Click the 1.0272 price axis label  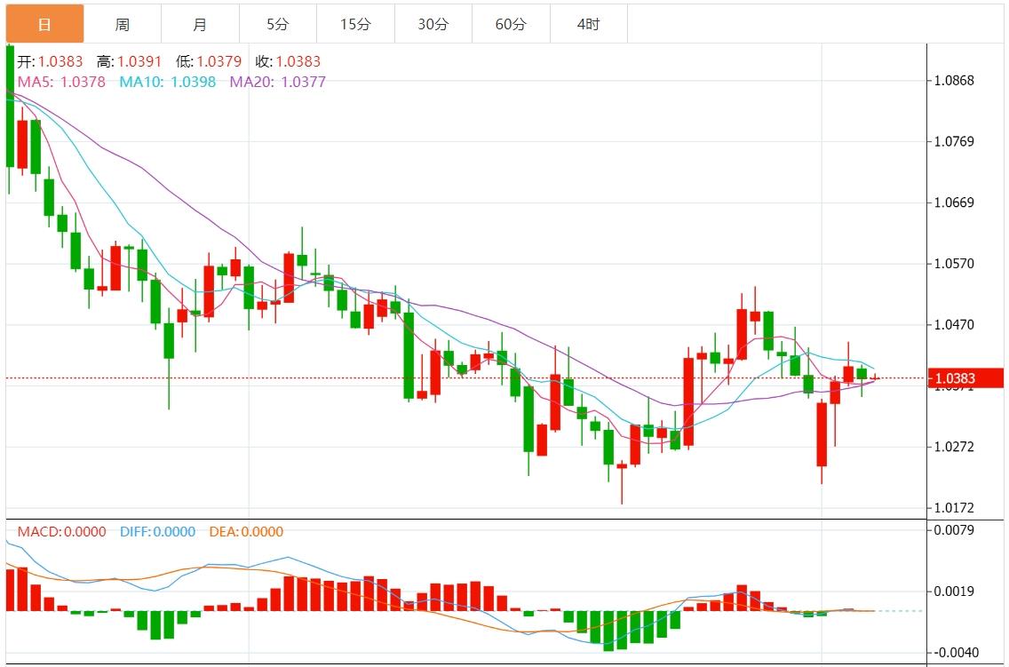click(x=954, y=447)
